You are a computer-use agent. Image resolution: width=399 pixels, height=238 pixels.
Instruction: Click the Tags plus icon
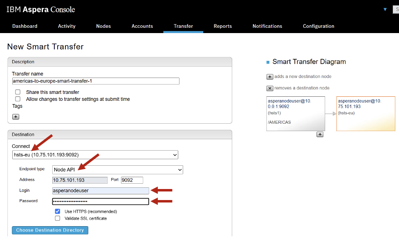[x=16, y=117]
